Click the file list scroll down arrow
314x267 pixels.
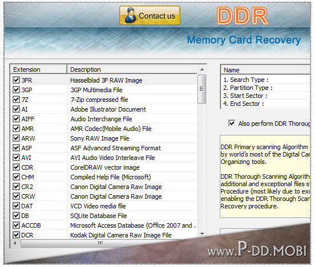[202, 233]
